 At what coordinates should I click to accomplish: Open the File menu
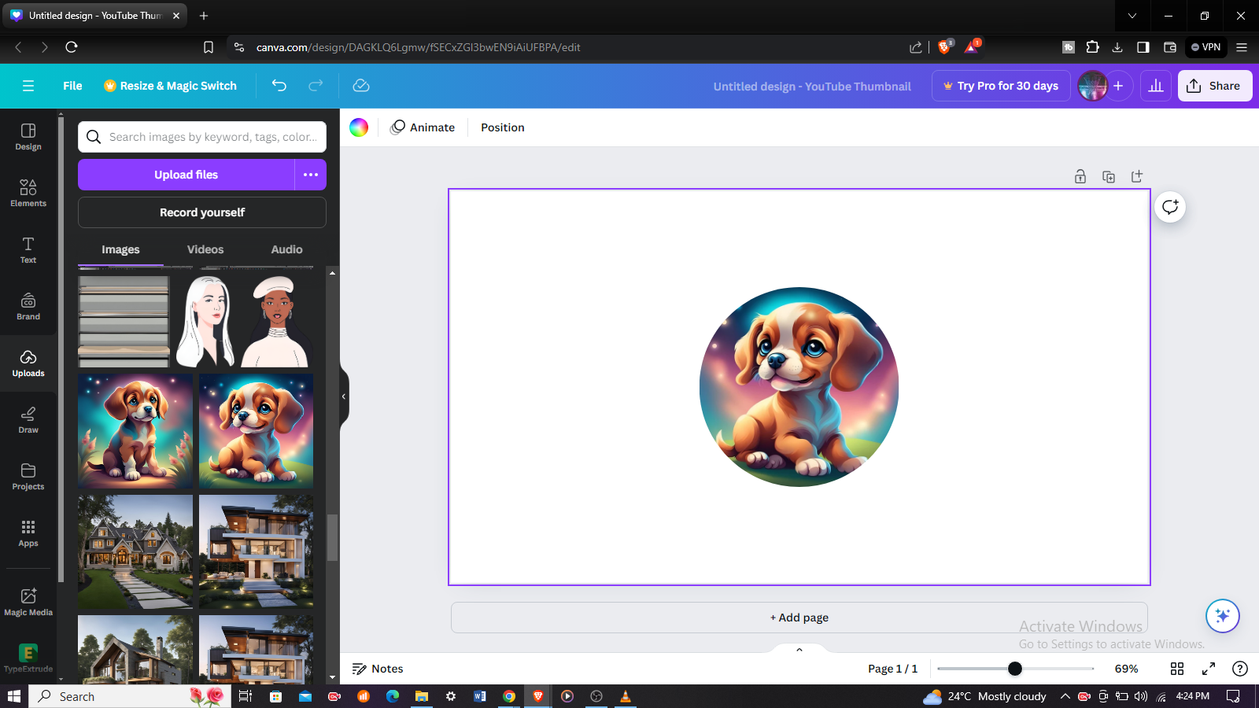pyautogui.click(x=72, y=86)
